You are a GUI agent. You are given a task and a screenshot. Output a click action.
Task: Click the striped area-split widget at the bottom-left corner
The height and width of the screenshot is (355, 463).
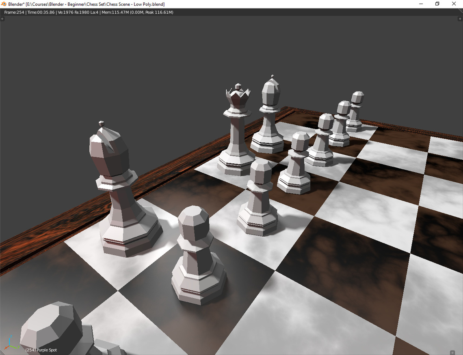pos(2,353)
